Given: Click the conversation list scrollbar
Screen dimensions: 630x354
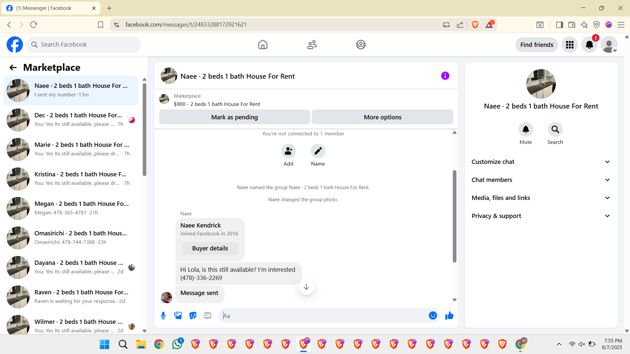Looking at the screenshot, I should click(x=144, y=129).
